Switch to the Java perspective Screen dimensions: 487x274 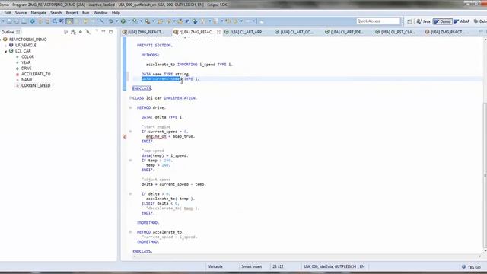(x=423, y=21)
